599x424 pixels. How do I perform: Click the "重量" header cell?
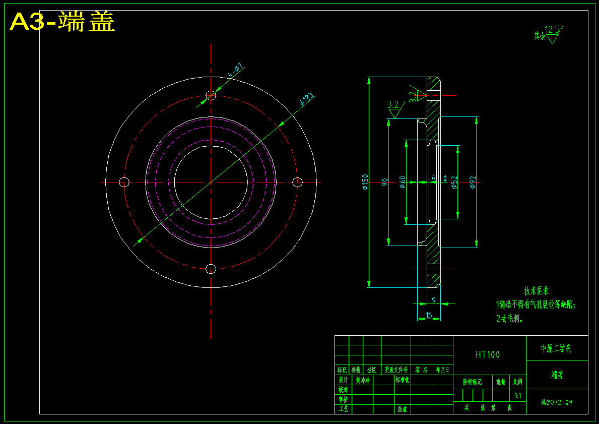[501, 382]
